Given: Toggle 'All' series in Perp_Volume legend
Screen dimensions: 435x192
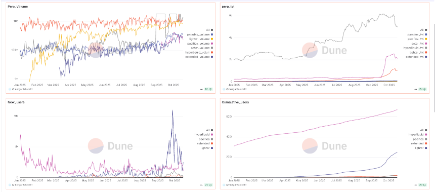Looking at the screenshot, I should (209, 29).
